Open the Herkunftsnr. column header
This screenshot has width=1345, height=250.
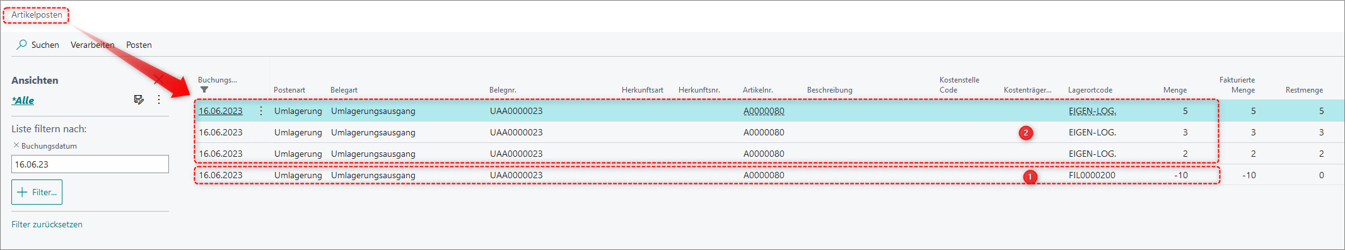699,90
